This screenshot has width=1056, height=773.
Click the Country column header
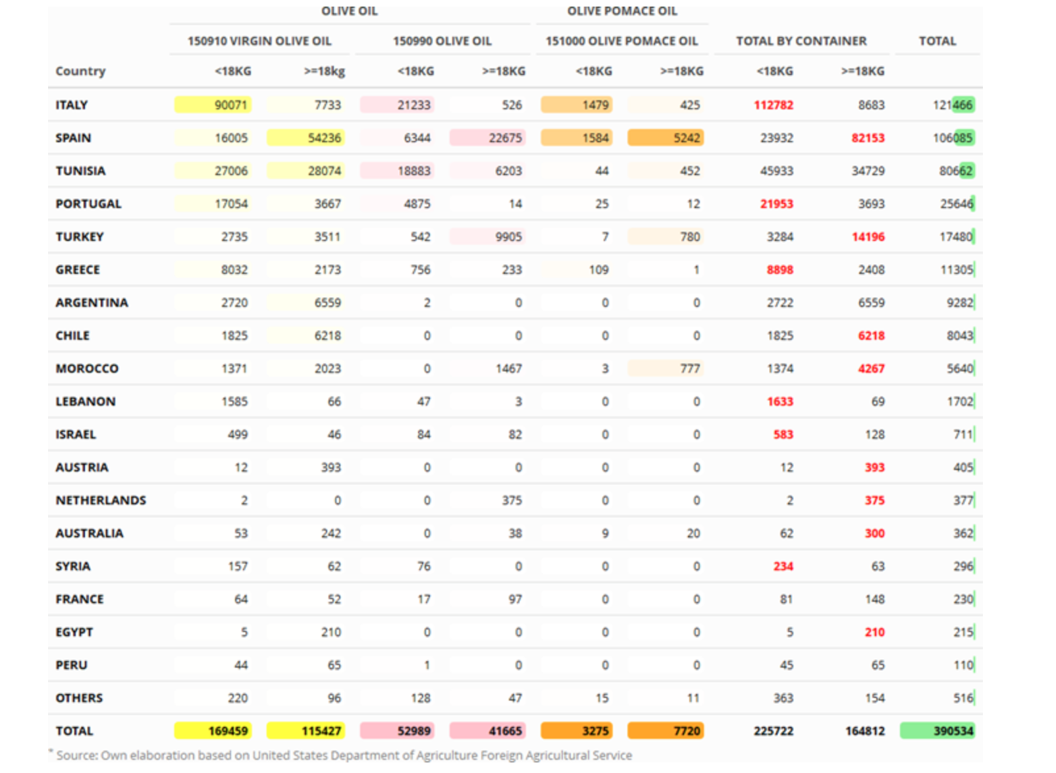(x=80, y=71)
